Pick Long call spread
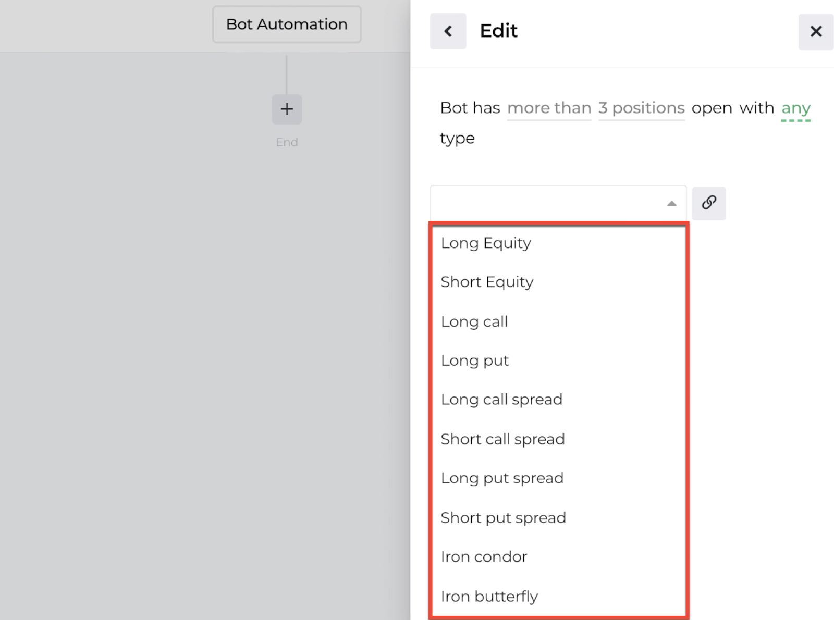The width and height of the screenshot is (834, 620). coord(558,400)
